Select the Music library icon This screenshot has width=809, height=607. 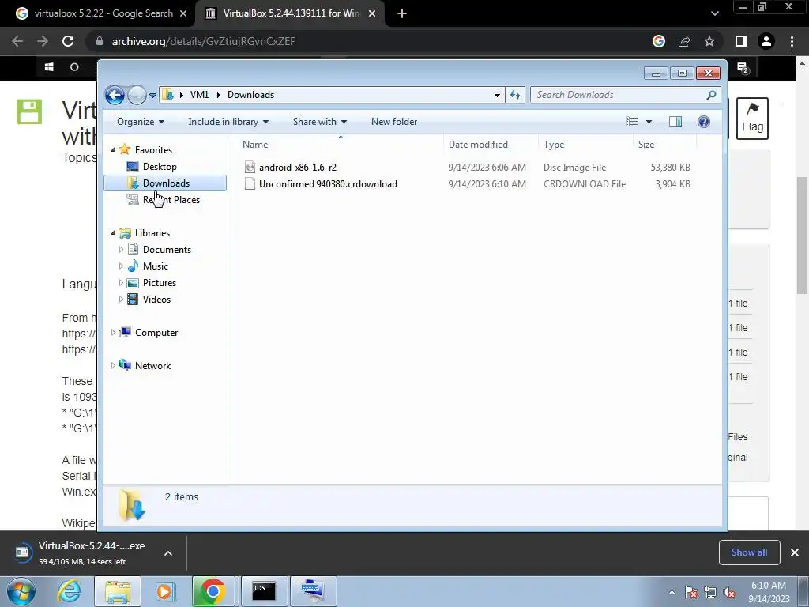point(133,266)
